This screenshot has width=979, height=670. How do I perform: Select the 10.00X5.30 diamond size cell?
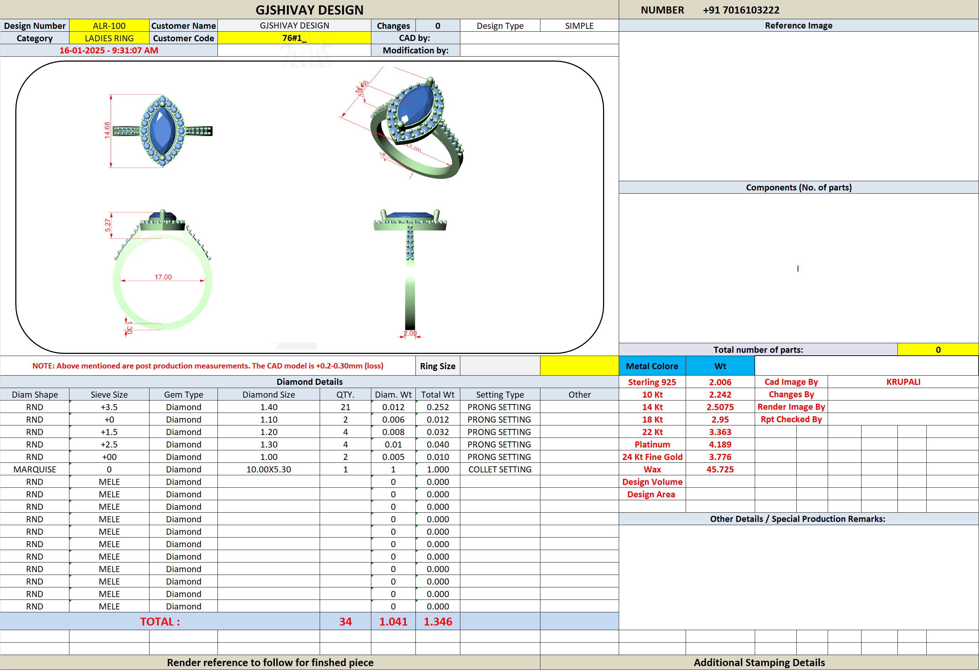(269, 470)
